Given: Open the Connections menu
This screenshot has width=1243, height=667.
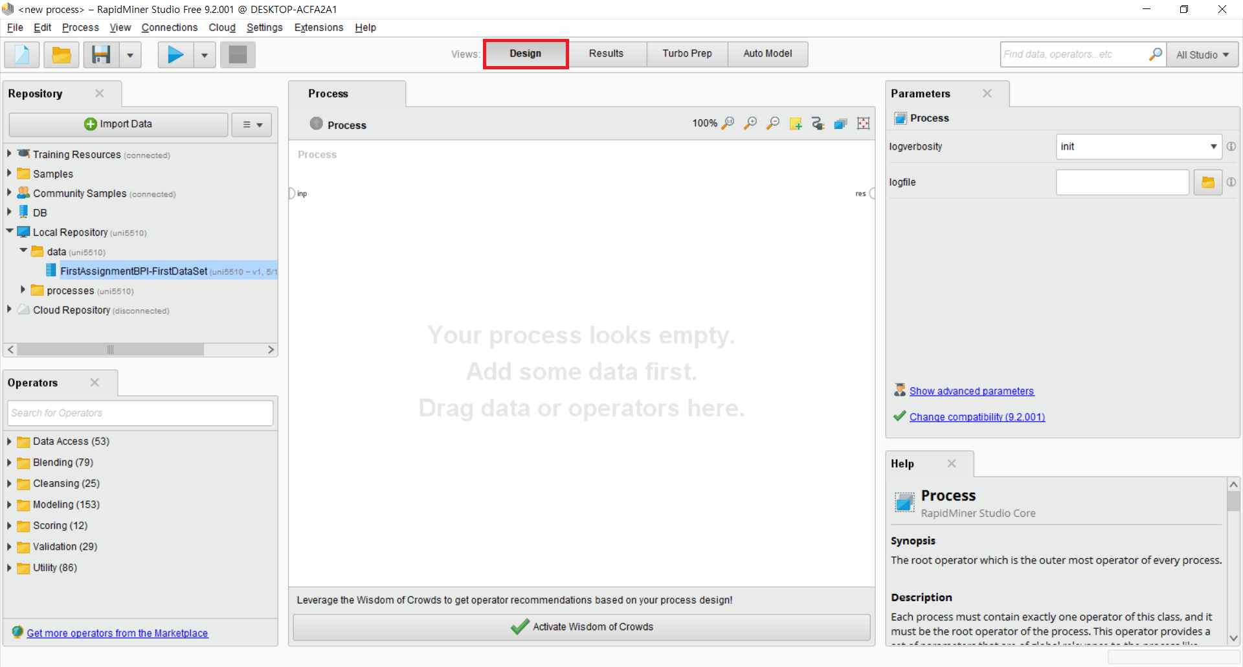Looking at the screenshot, I should coord(170,27).
